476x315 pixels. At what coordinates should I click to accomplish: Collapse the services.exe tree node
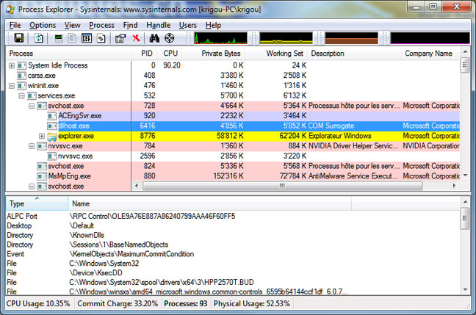[x=21, y=96]
